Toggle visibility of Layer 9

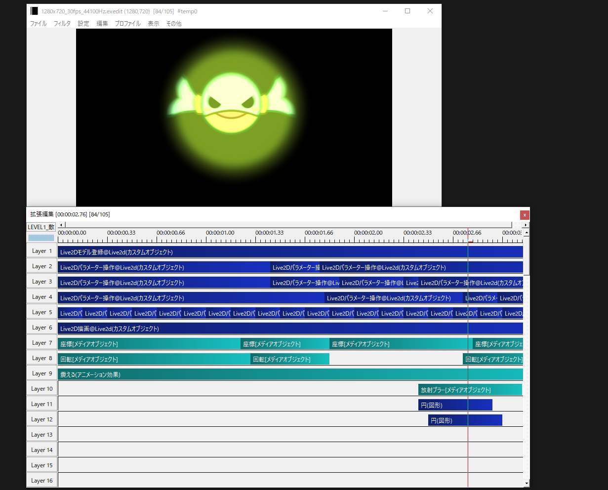42,373
